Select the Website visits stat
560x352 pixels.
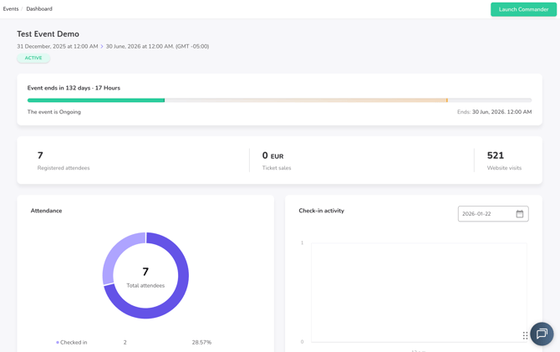tap(504, 161)
